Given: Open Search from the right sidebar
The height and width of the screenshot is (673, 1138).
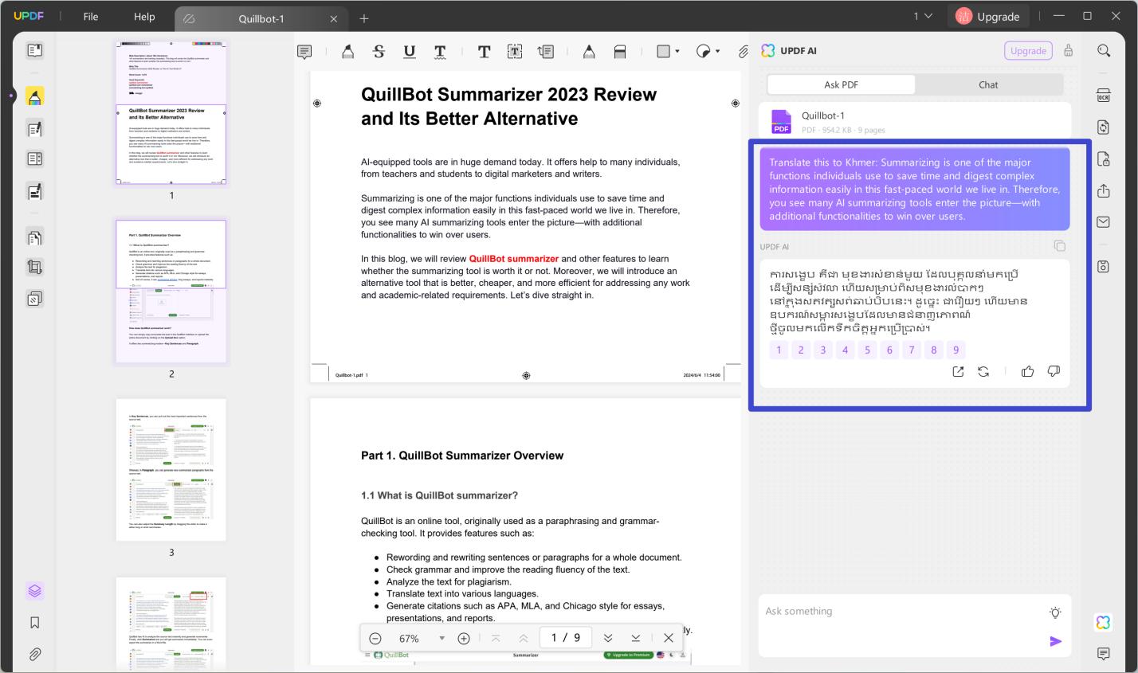Looking at the screenshot, I should pos(1104,50).
